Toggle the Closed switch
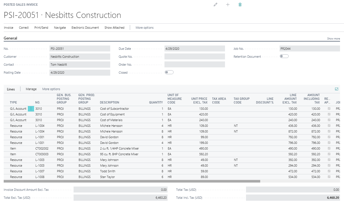Viewport: 344px width, 209px height. click(x=169, y=72)
